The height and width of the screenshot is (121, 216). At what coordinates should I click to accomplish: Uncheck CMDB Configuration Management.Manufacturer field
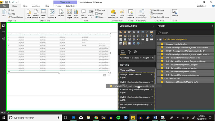coord(162,47)
